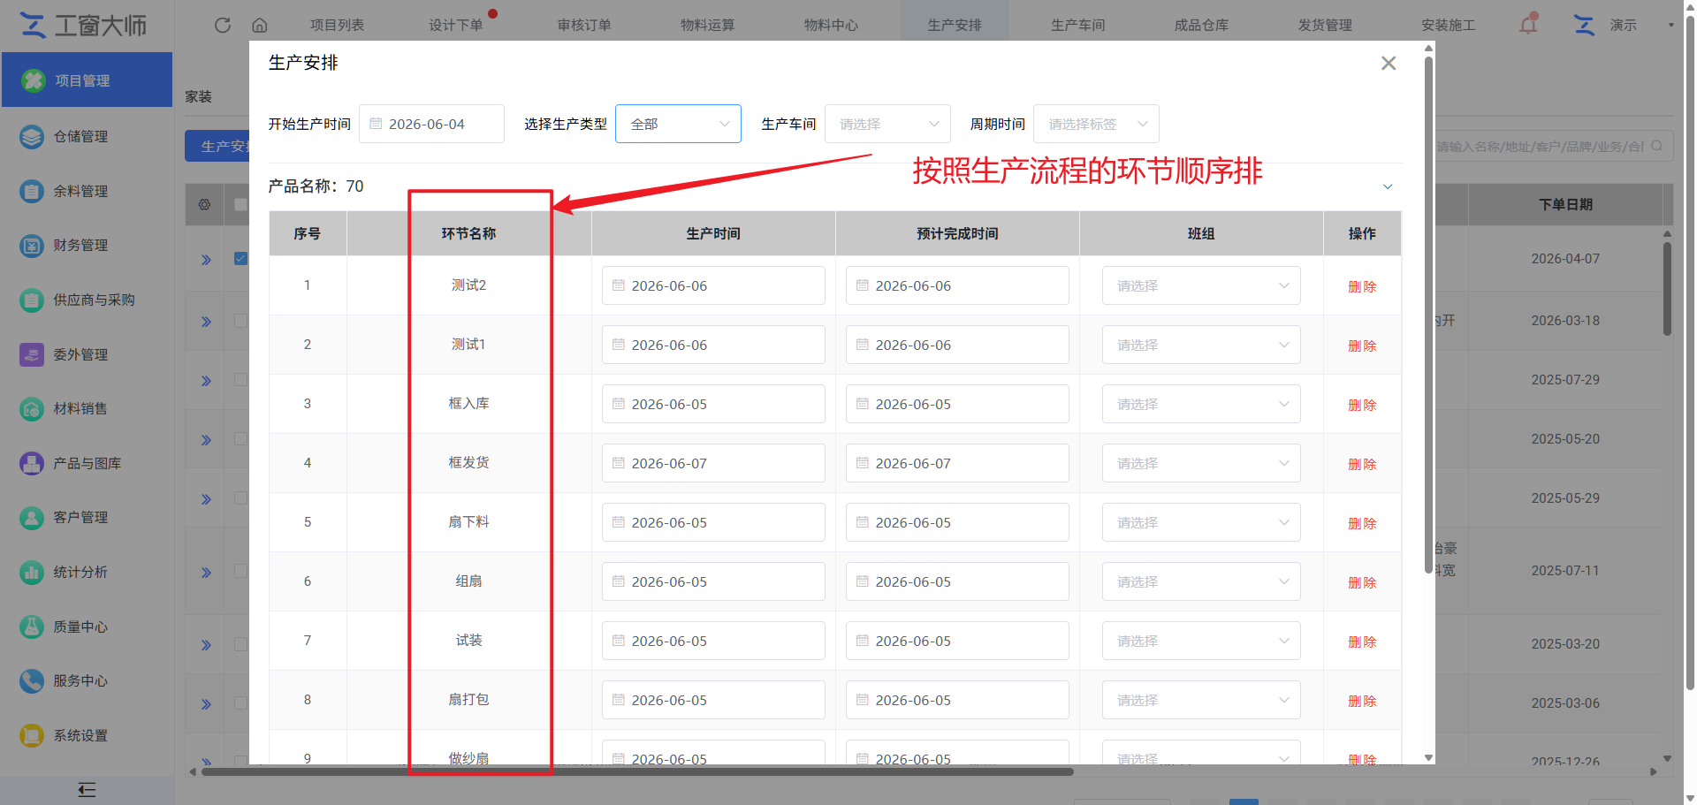Image resolution: width=1697 pixels, height=805 pixels.
Task: Open the home icon in top bar
Action: 259,25
